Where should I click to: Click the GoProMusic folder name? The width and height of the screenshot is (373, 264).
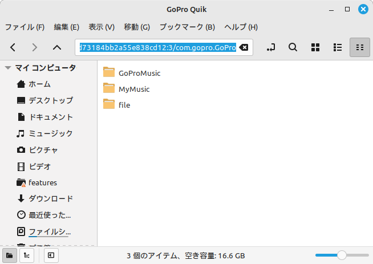(x=139, y=73)
